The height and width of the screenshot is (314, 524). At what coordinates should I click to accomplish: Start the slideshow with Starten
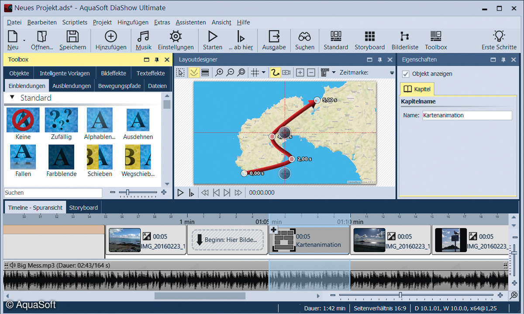pyautogui.click(x=213, y=36)
